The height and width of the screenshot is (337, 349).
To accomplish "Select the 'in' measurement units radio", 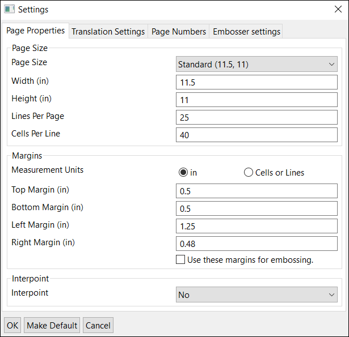I will click(x=188, y=172).
